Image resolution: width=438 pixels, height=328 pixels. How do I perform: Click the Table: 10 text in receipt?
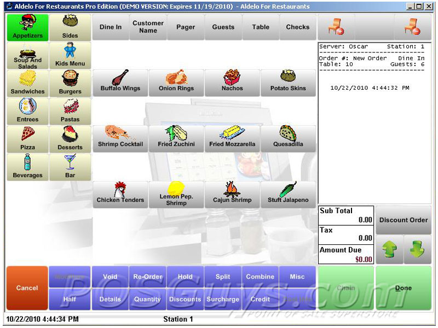point(336,64)
